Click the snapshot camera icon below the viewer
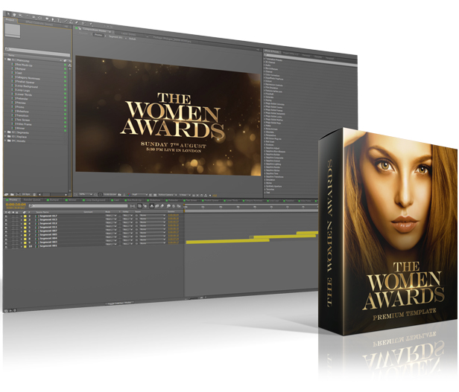 coord(119,194)
